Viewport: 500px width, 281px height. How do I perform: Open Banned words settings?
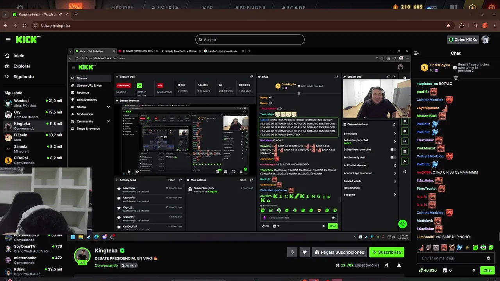click(370, 181)
